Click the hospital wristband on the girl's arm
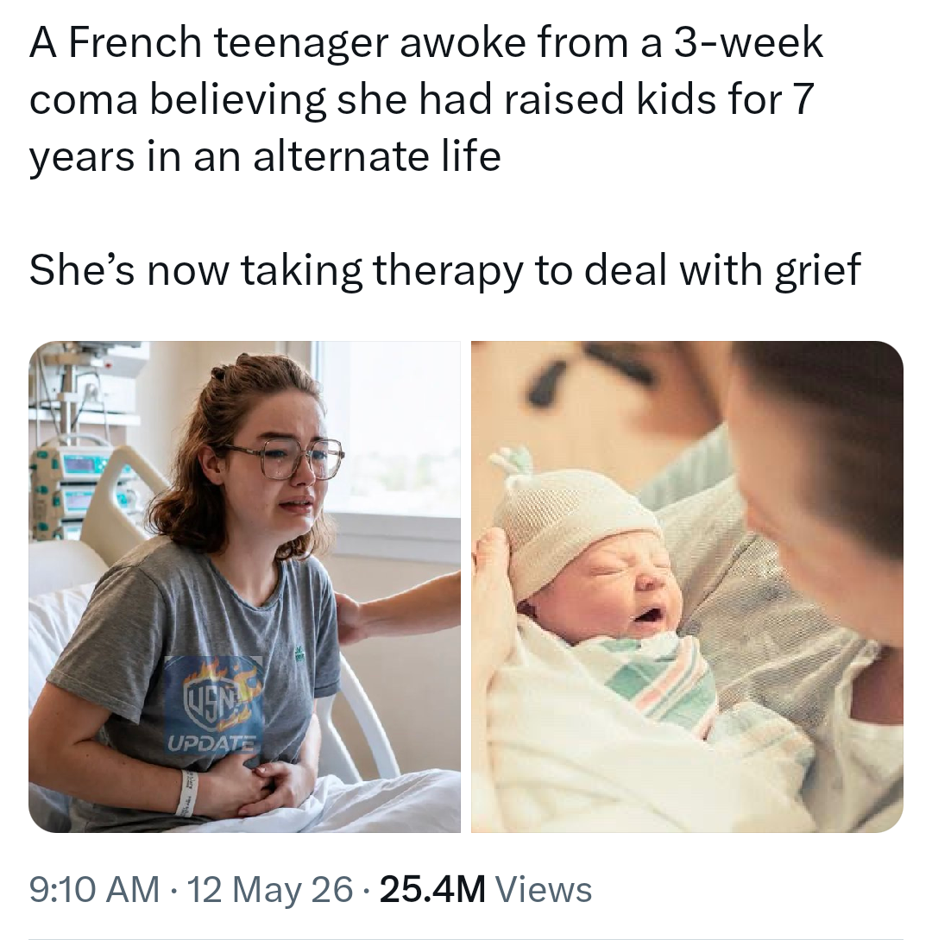Viewport: 932px width, 940px height. coord(189,792)
